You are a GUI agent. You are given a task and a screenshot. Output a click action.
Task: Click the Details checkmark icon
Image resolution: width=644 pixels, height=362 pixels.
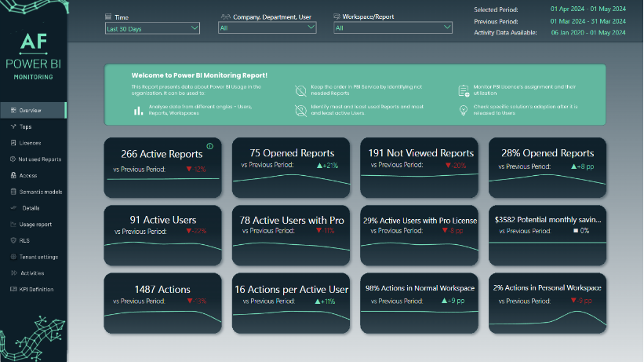[13, 208]
